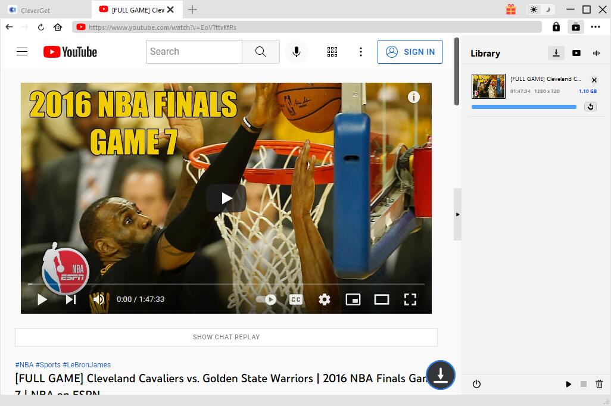Go to the browser home page icon
Viewport: 611px width, 406px height.
(x=58, y=27)
